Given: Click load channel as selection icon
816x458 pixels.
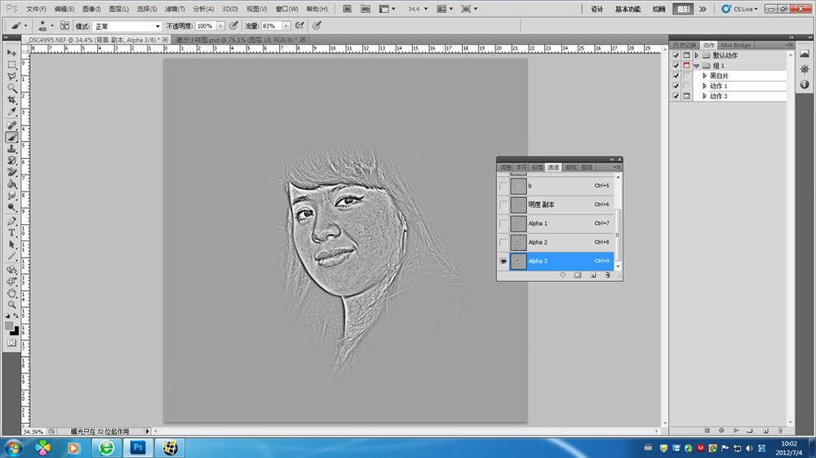Looking at the screenshot, I should (562, 275).
